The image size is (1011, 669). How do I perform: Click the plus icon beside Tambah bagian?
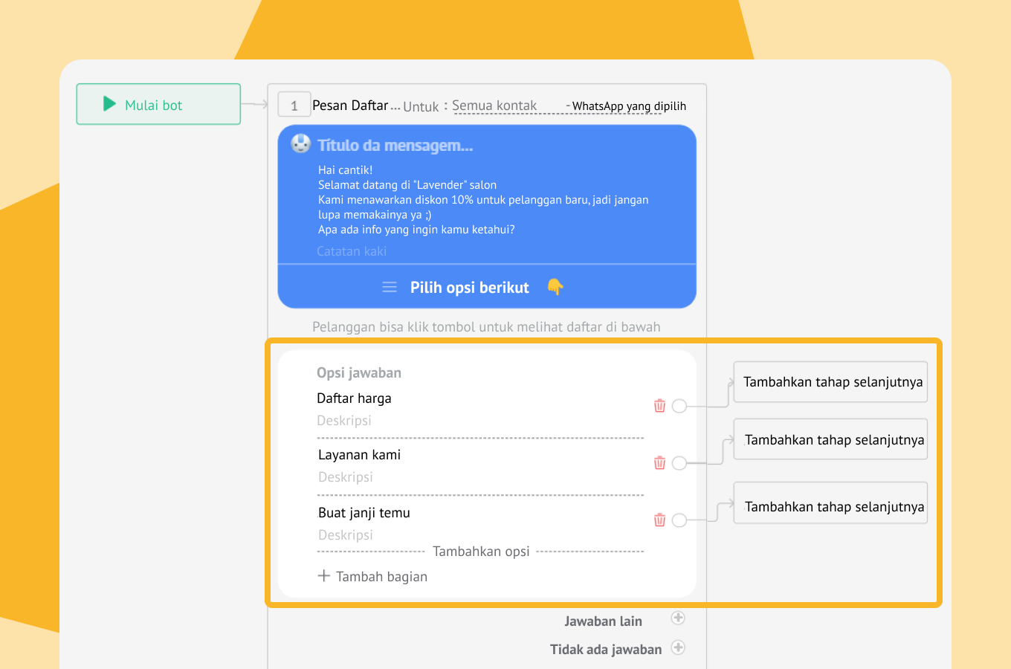pyautogui.click(x=323, y=575)
